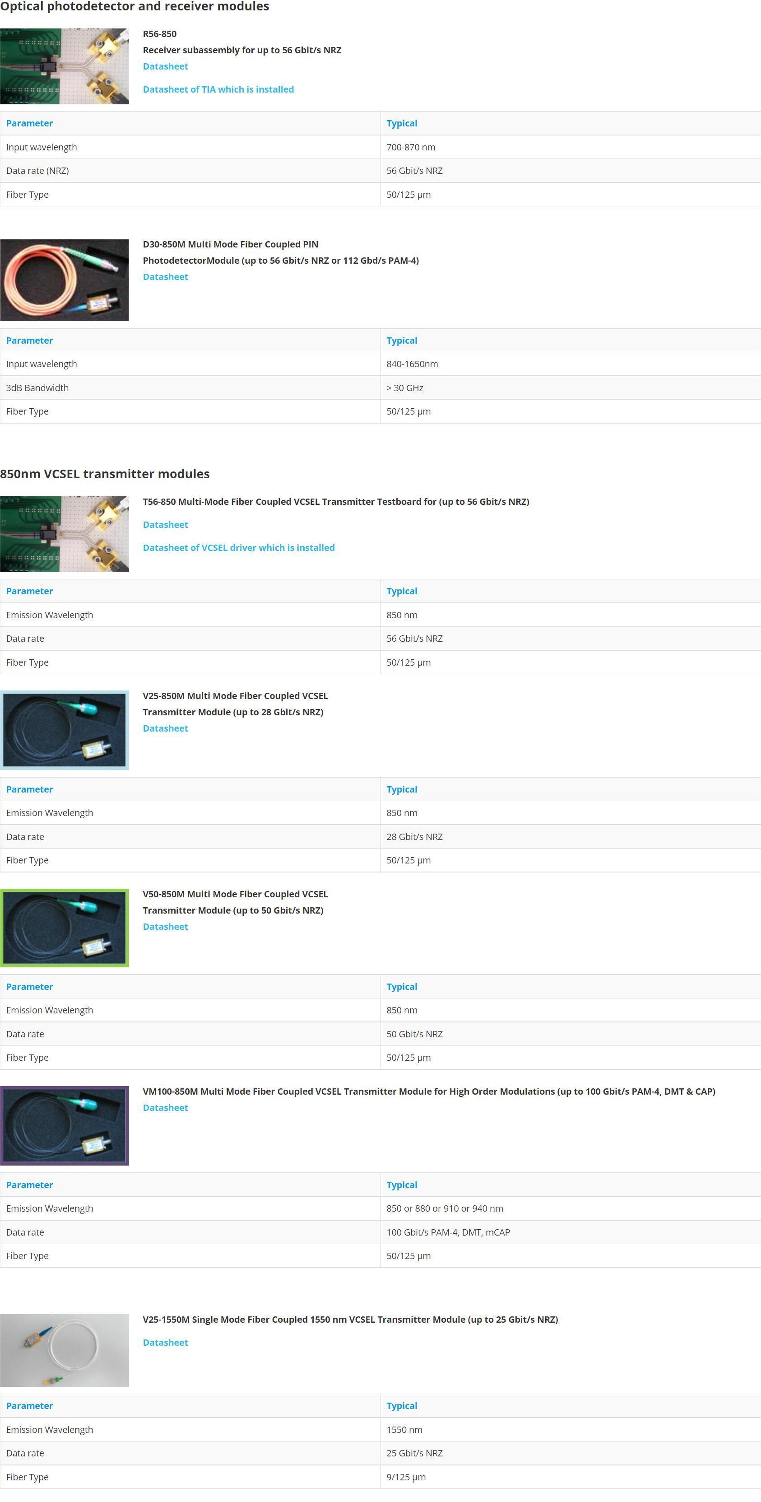Viewport: 761px width, 1502px height.
Task: Open the V50-850M Datasheet link
Action: click(x=166, y=927)
